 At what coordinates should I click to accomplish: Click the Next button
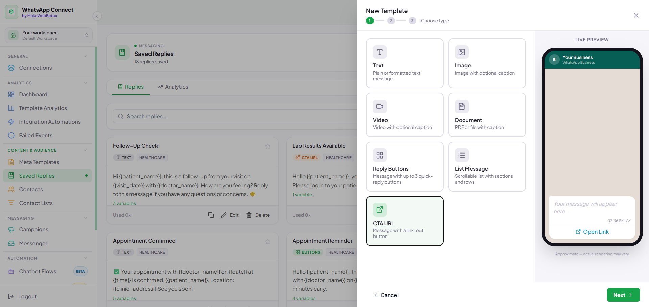point(623,295)
